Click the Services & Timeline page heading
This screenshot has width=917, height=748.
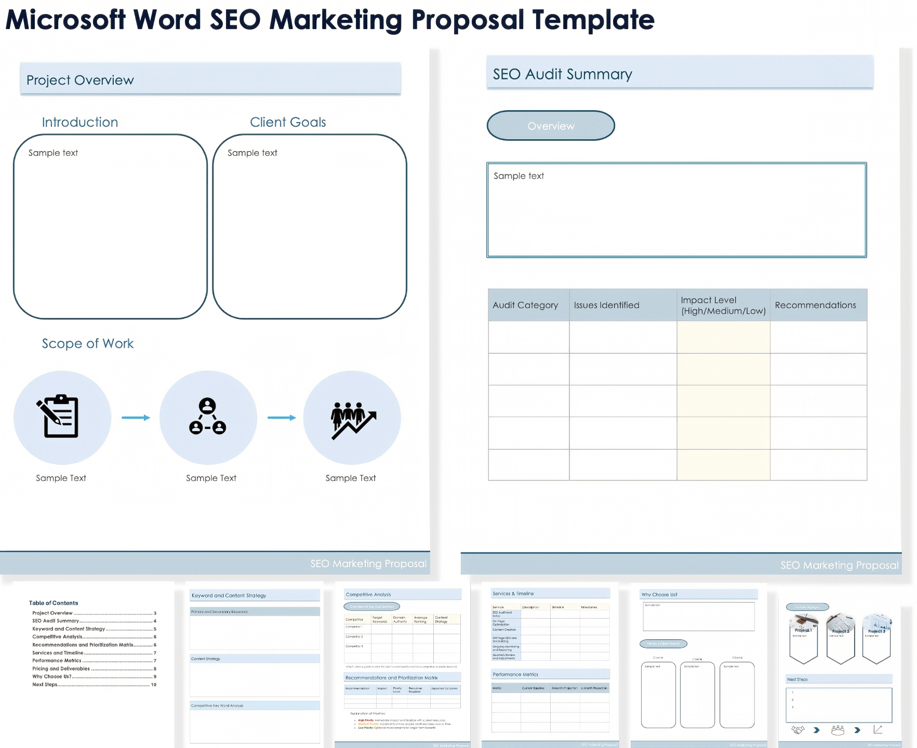tap(550, 593)
